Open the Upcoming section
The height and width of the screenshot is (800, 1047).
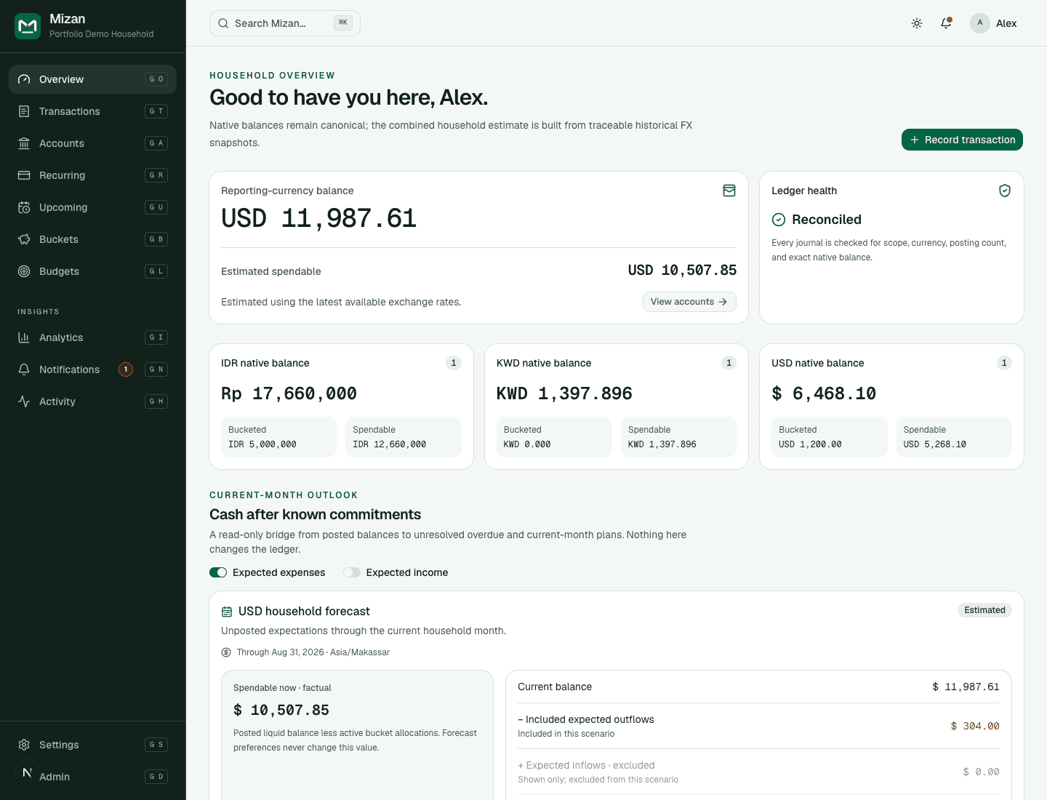click(x=92, y=207)
